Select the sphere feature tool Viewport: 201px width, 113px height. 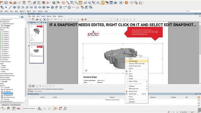52,7
